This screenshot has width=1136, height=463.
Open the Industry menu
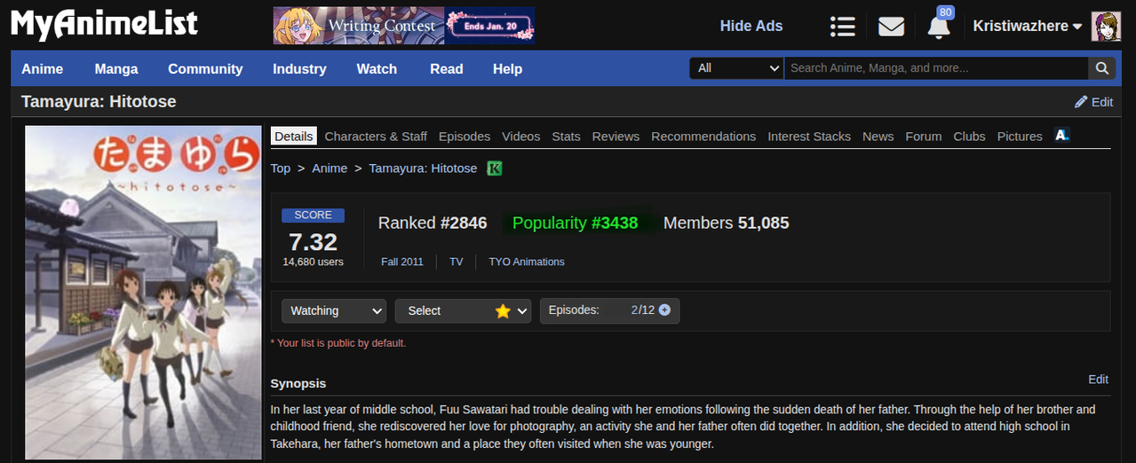(x=299, y=69)
